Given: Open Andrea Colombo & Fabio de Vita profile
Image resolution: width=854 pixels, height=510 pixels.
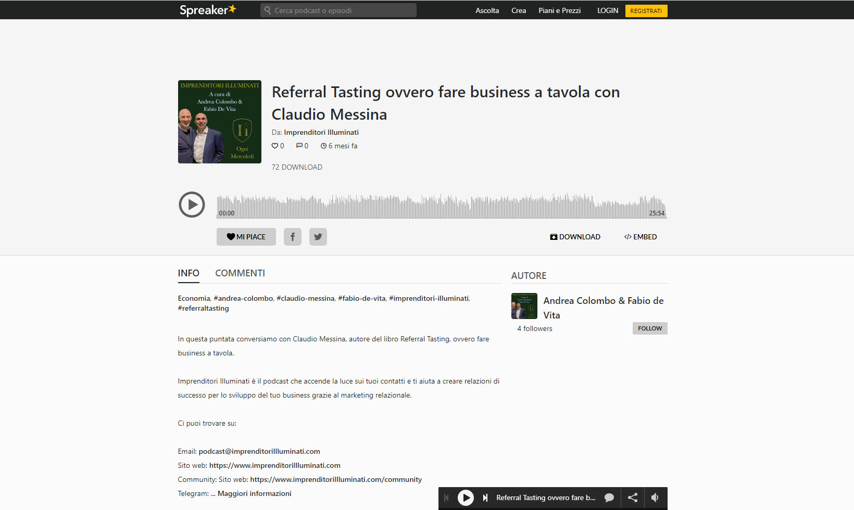Looking at the screenshot, I should 604,308.
